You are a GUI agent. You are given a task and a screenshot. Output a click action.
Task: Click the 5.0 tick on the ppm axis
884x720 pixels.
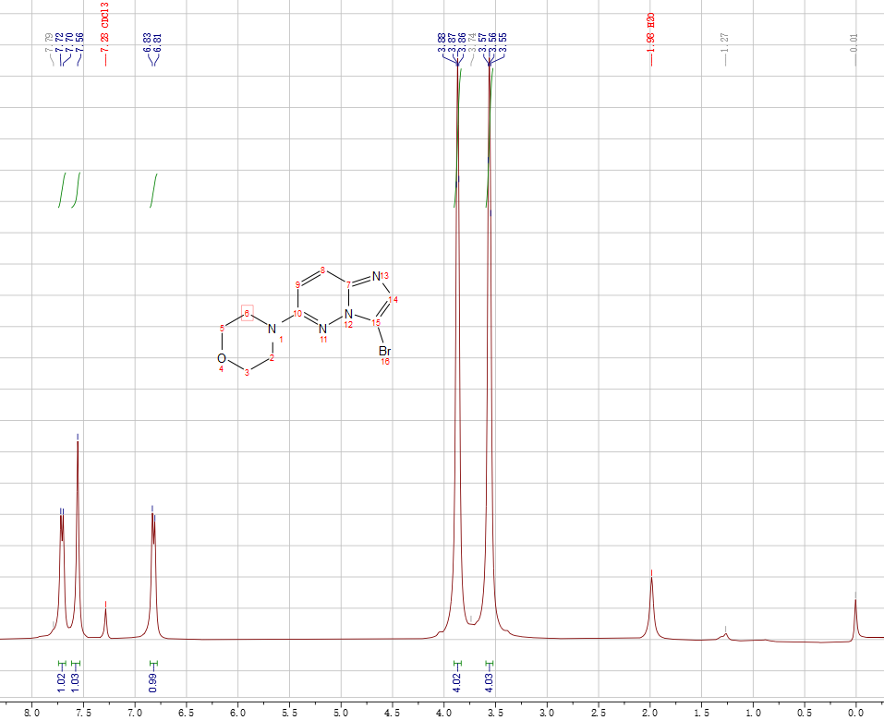pyautogui.click(x=341, y=712)
